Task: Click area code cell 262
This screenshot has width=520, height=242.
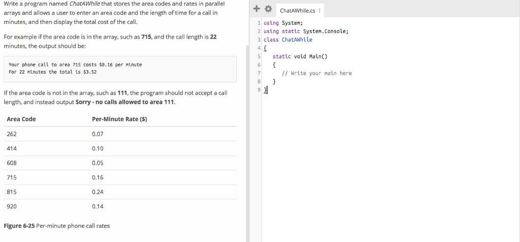Action: [x=12, y=134]
